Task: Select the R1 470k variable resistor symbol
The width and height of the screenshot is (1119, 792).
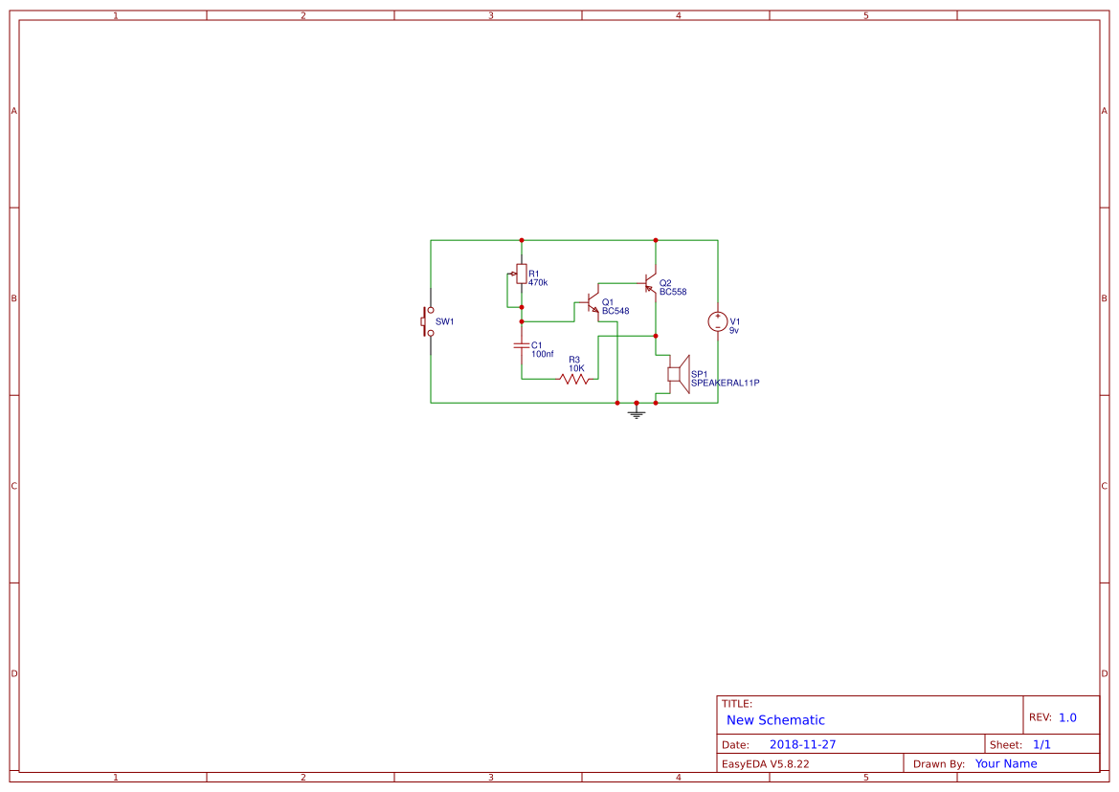Action: [x=522, y=274]
